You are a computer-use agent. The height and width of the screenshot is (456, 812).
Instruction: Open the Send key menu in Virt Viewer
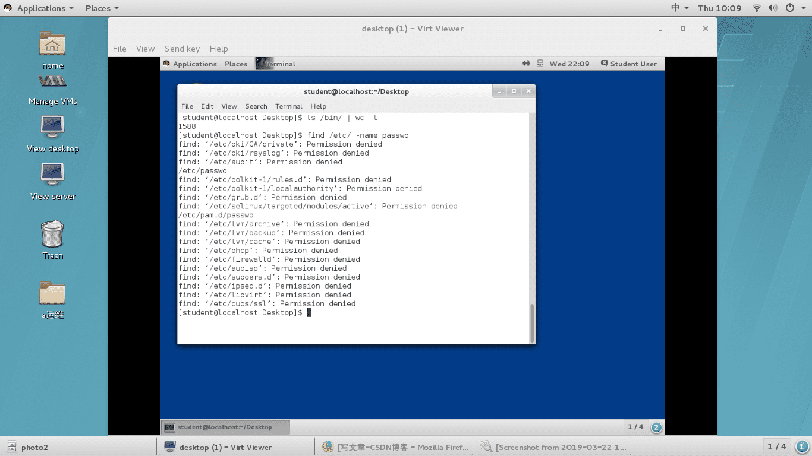point(182,49)
